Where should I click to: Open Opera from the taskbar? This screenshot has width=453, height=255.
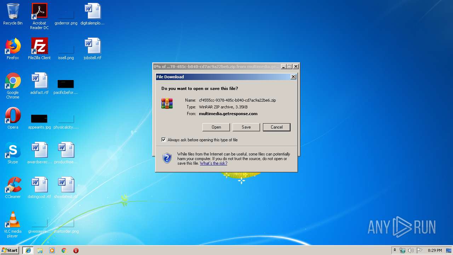[x=76, y=250]
